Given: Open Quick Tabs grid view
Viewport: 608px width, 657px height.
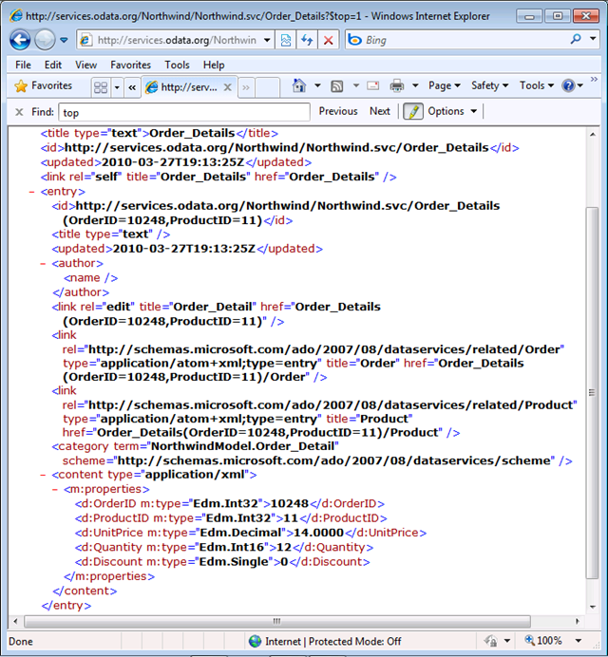Looking at the screenshot, I should pos(101,86).
